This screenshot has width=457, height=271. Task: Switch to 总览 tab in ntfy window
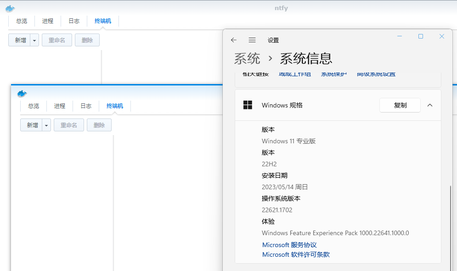click(22, 21)
